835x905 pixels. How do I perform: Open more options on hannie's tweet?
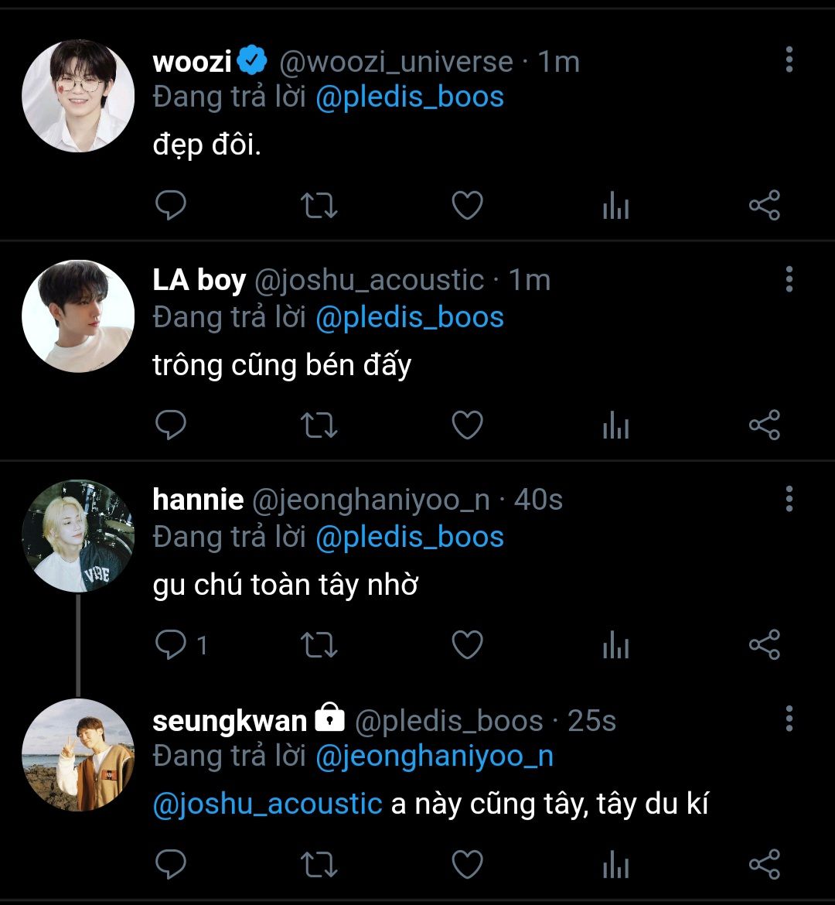coord(789,499)
